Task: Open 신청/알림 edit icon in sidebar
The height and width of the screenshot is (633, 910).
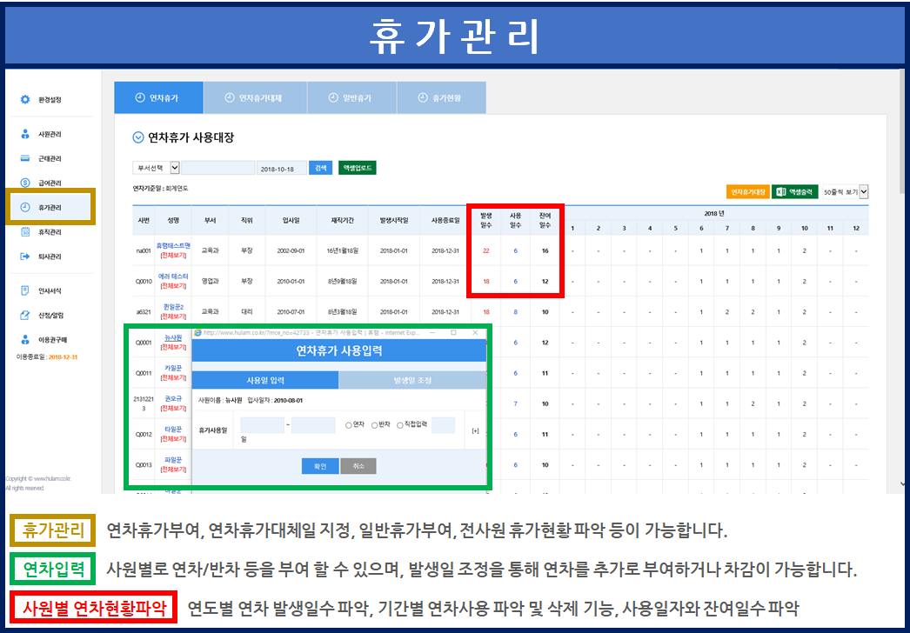Action: coord(25,314)
